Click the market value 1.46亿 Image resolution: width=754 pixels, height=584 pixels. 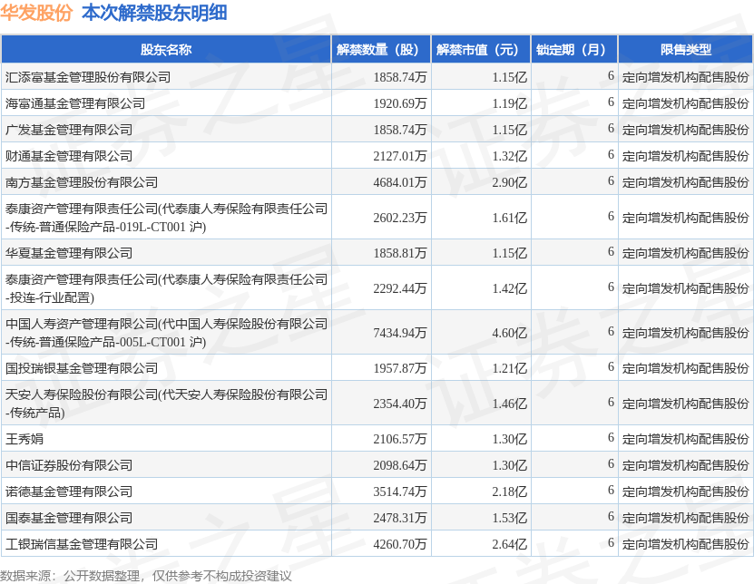[x=510, y=404]
